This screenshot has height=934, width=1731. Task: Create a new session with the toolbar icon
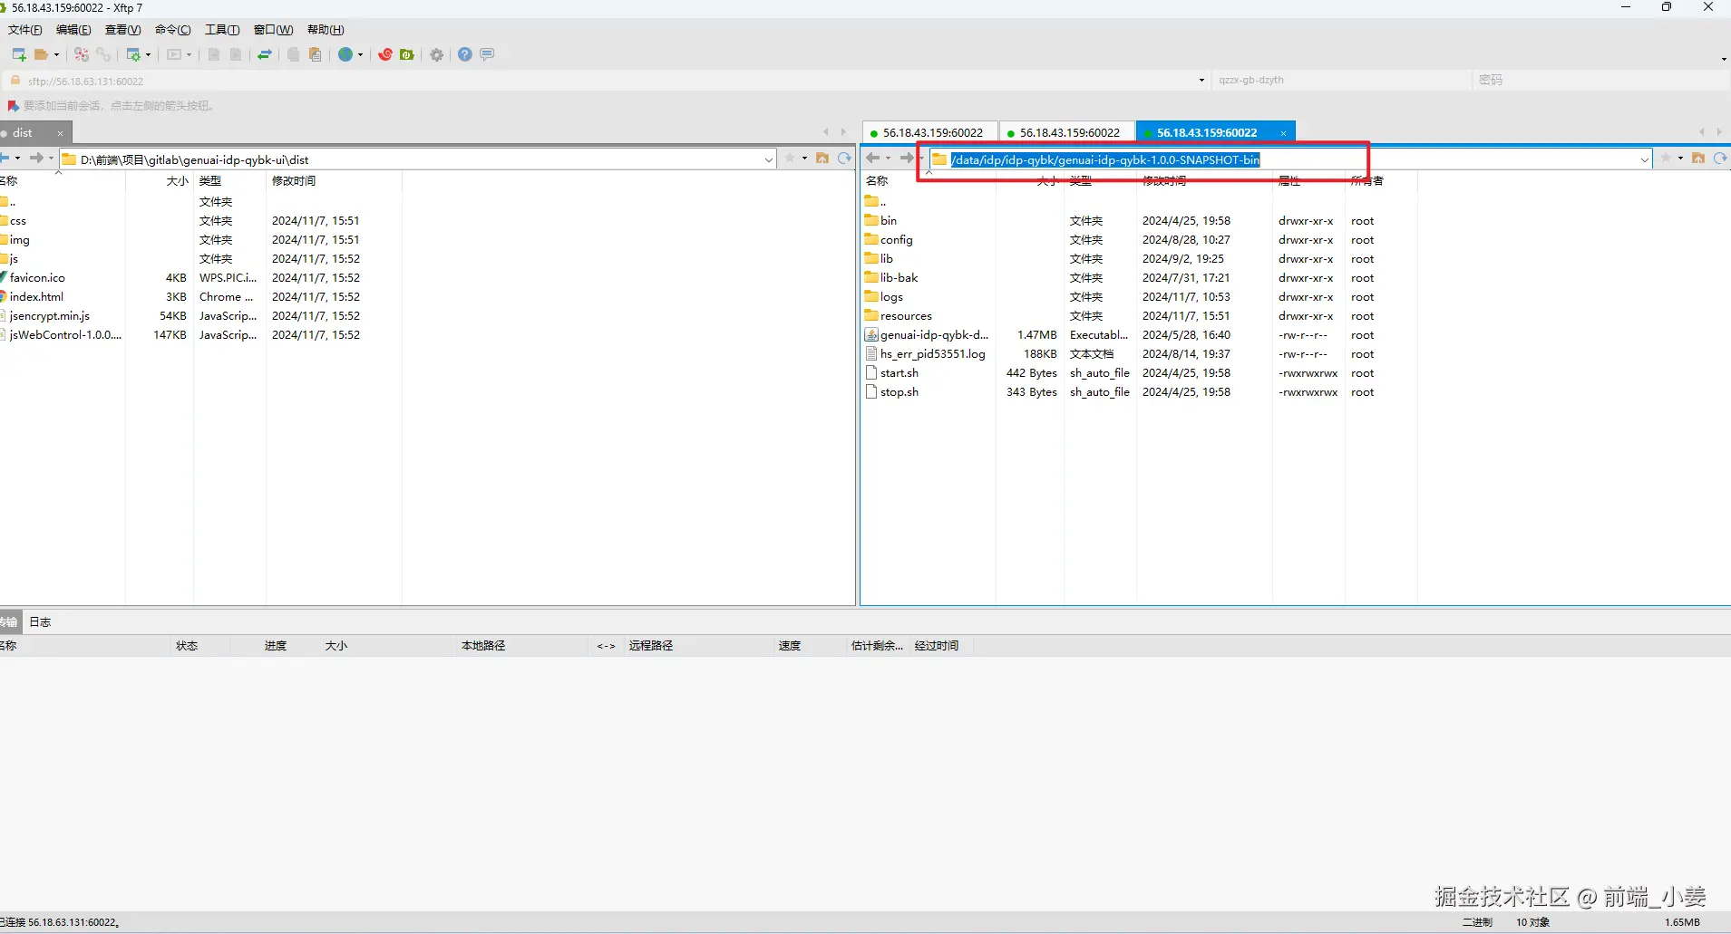18,54
